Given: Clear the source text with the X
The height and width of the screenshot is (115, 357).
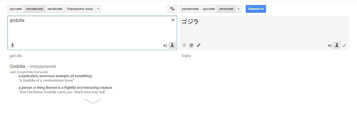Looking at the screenshot, I should pyautogui.click(x=173, y=20).
